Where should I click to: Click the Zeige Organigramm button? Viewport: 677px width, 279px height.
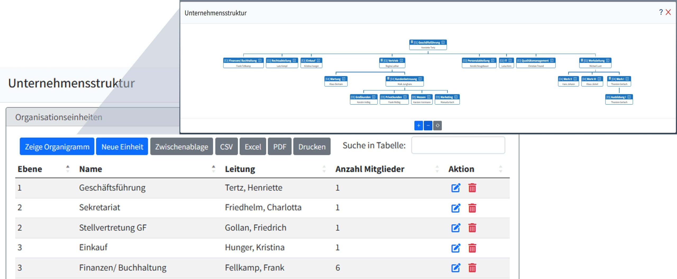click(x=57, y=147)
